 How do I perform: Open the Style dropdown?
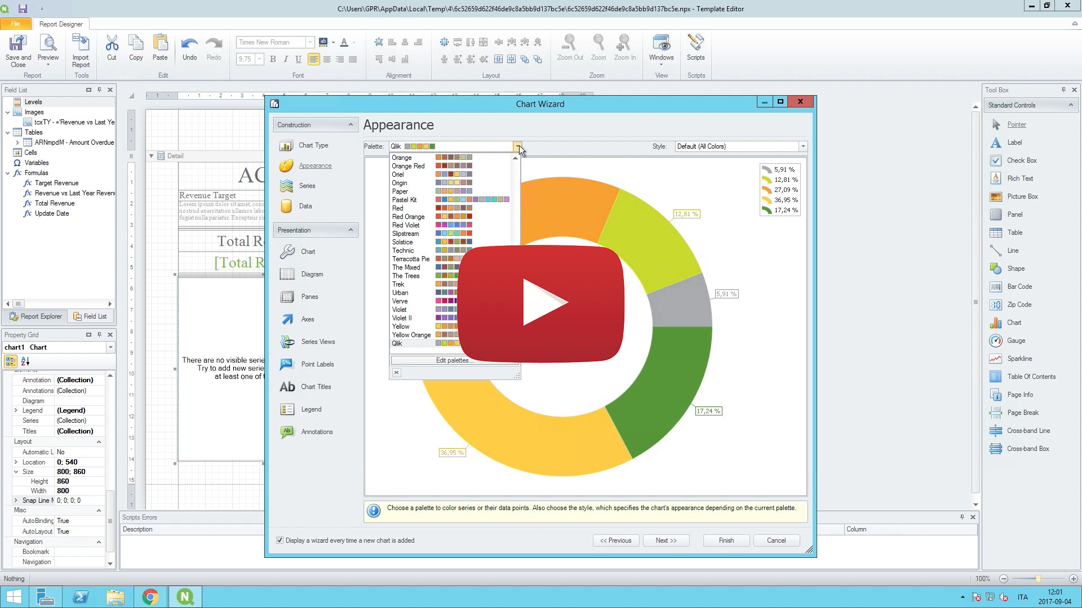pyautogui.click(x=802, y=146)
